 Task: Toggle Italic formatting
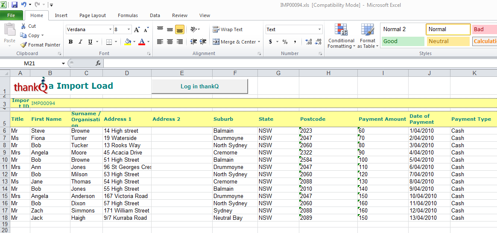80,42
